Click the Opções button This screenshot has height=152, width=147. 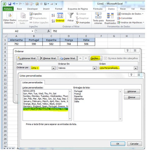tap(95, 58)
